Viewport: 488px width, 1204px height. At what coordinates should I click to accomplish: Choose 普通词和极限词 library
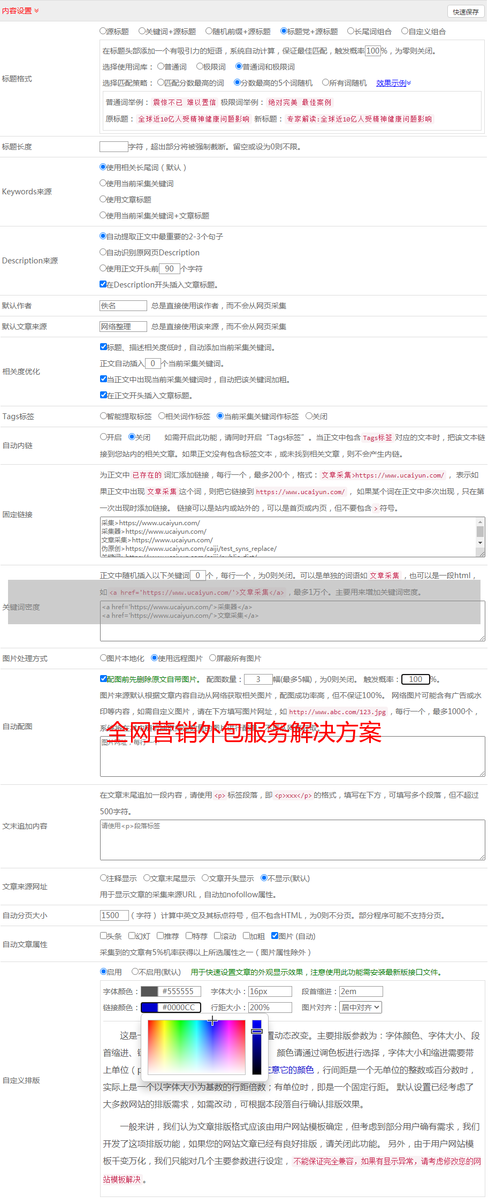click(239, 66)
